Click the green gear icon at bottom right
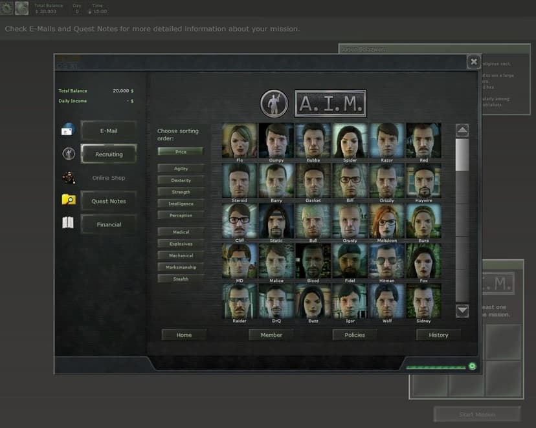 (x=473, y=366)
